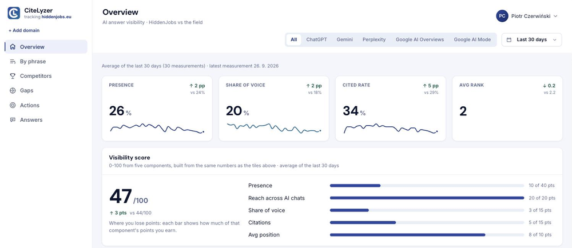Click the Avg position progress bar
This screenshot has height=248, width=572.
(427, 235)
